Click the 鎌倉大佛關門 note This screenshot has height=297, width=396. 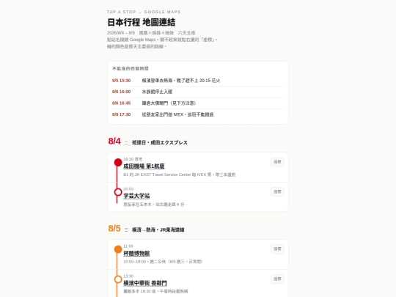[x=169, y=103]
